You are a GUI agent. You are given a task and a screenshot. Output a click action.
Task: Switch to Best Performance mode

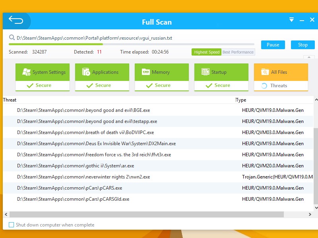tap(238, 52)
